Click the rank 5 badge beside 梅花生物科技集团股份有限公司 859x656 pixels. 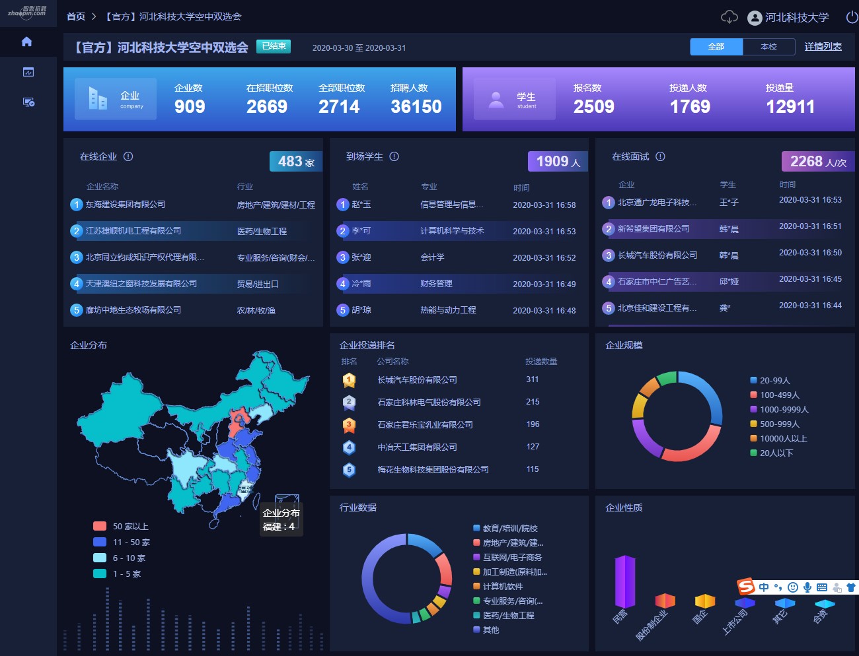point(349,470)
